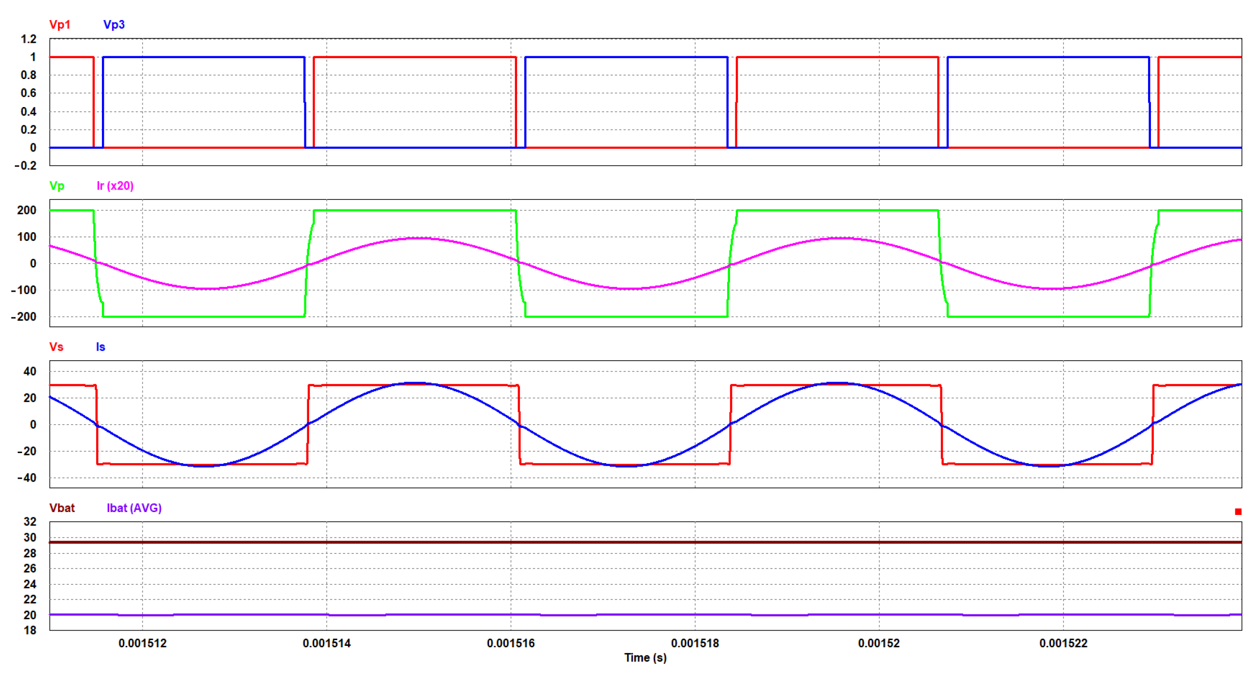Click the 0.001512 time axis tick label
The width and height of the screenshot is (1260, 682).
(x=142, y=643)
